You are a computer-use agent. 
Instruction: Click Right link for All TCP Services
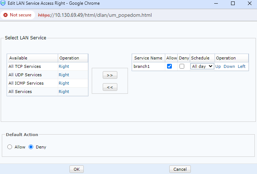[64, 66]
